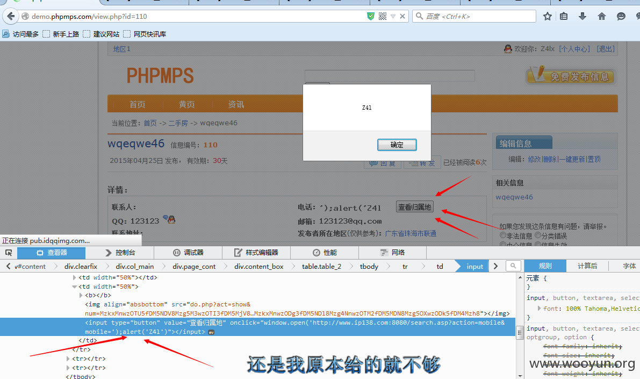Open the 个人中心 link
The image size is (640, 379).
click(x=574, y=49)
